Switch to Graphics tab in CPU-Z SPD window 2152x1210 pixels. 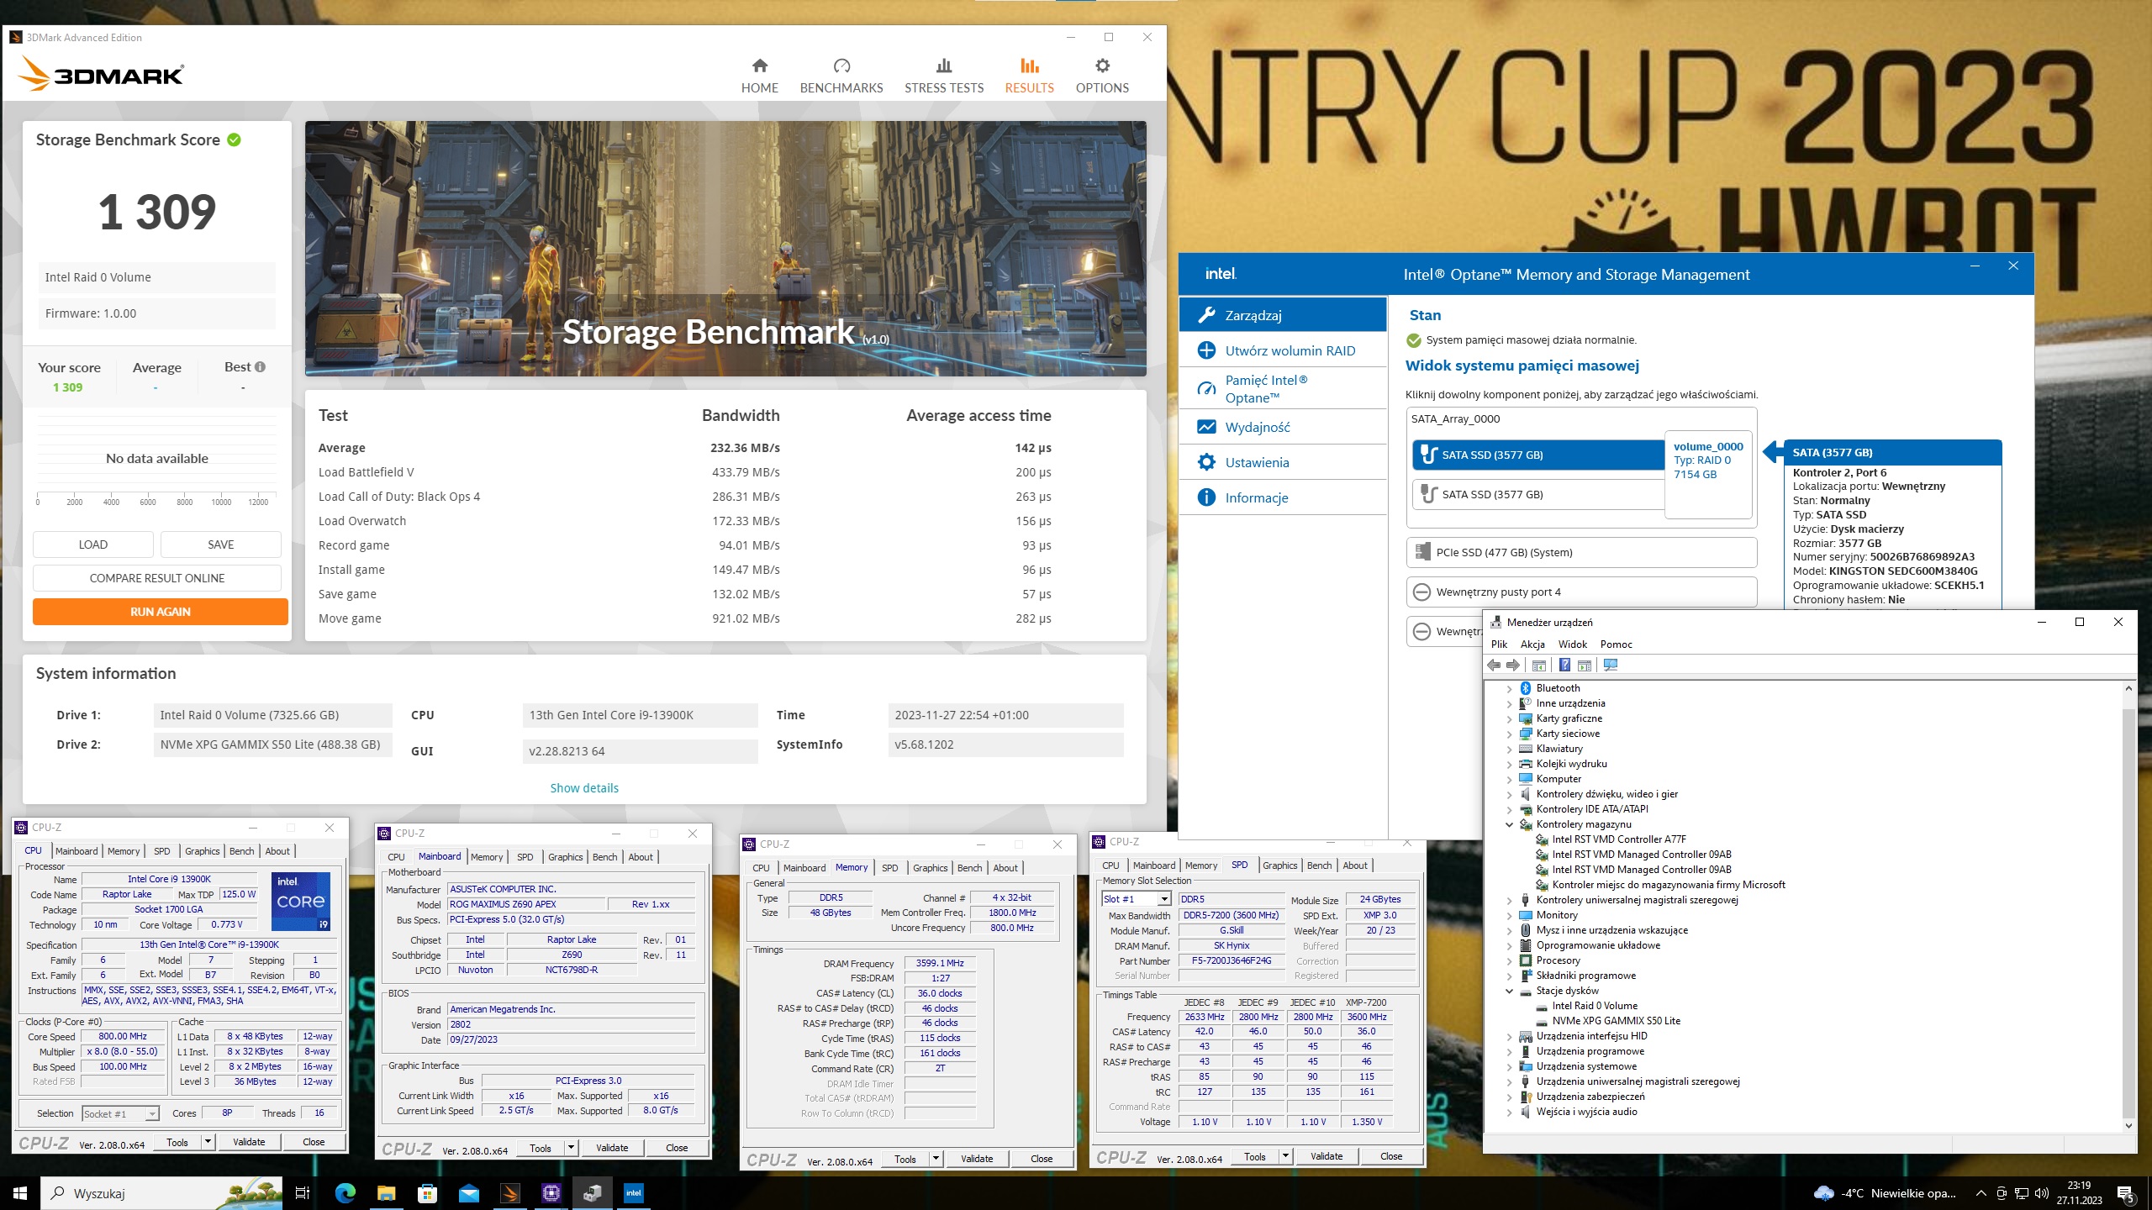(x=1279, y=865)
